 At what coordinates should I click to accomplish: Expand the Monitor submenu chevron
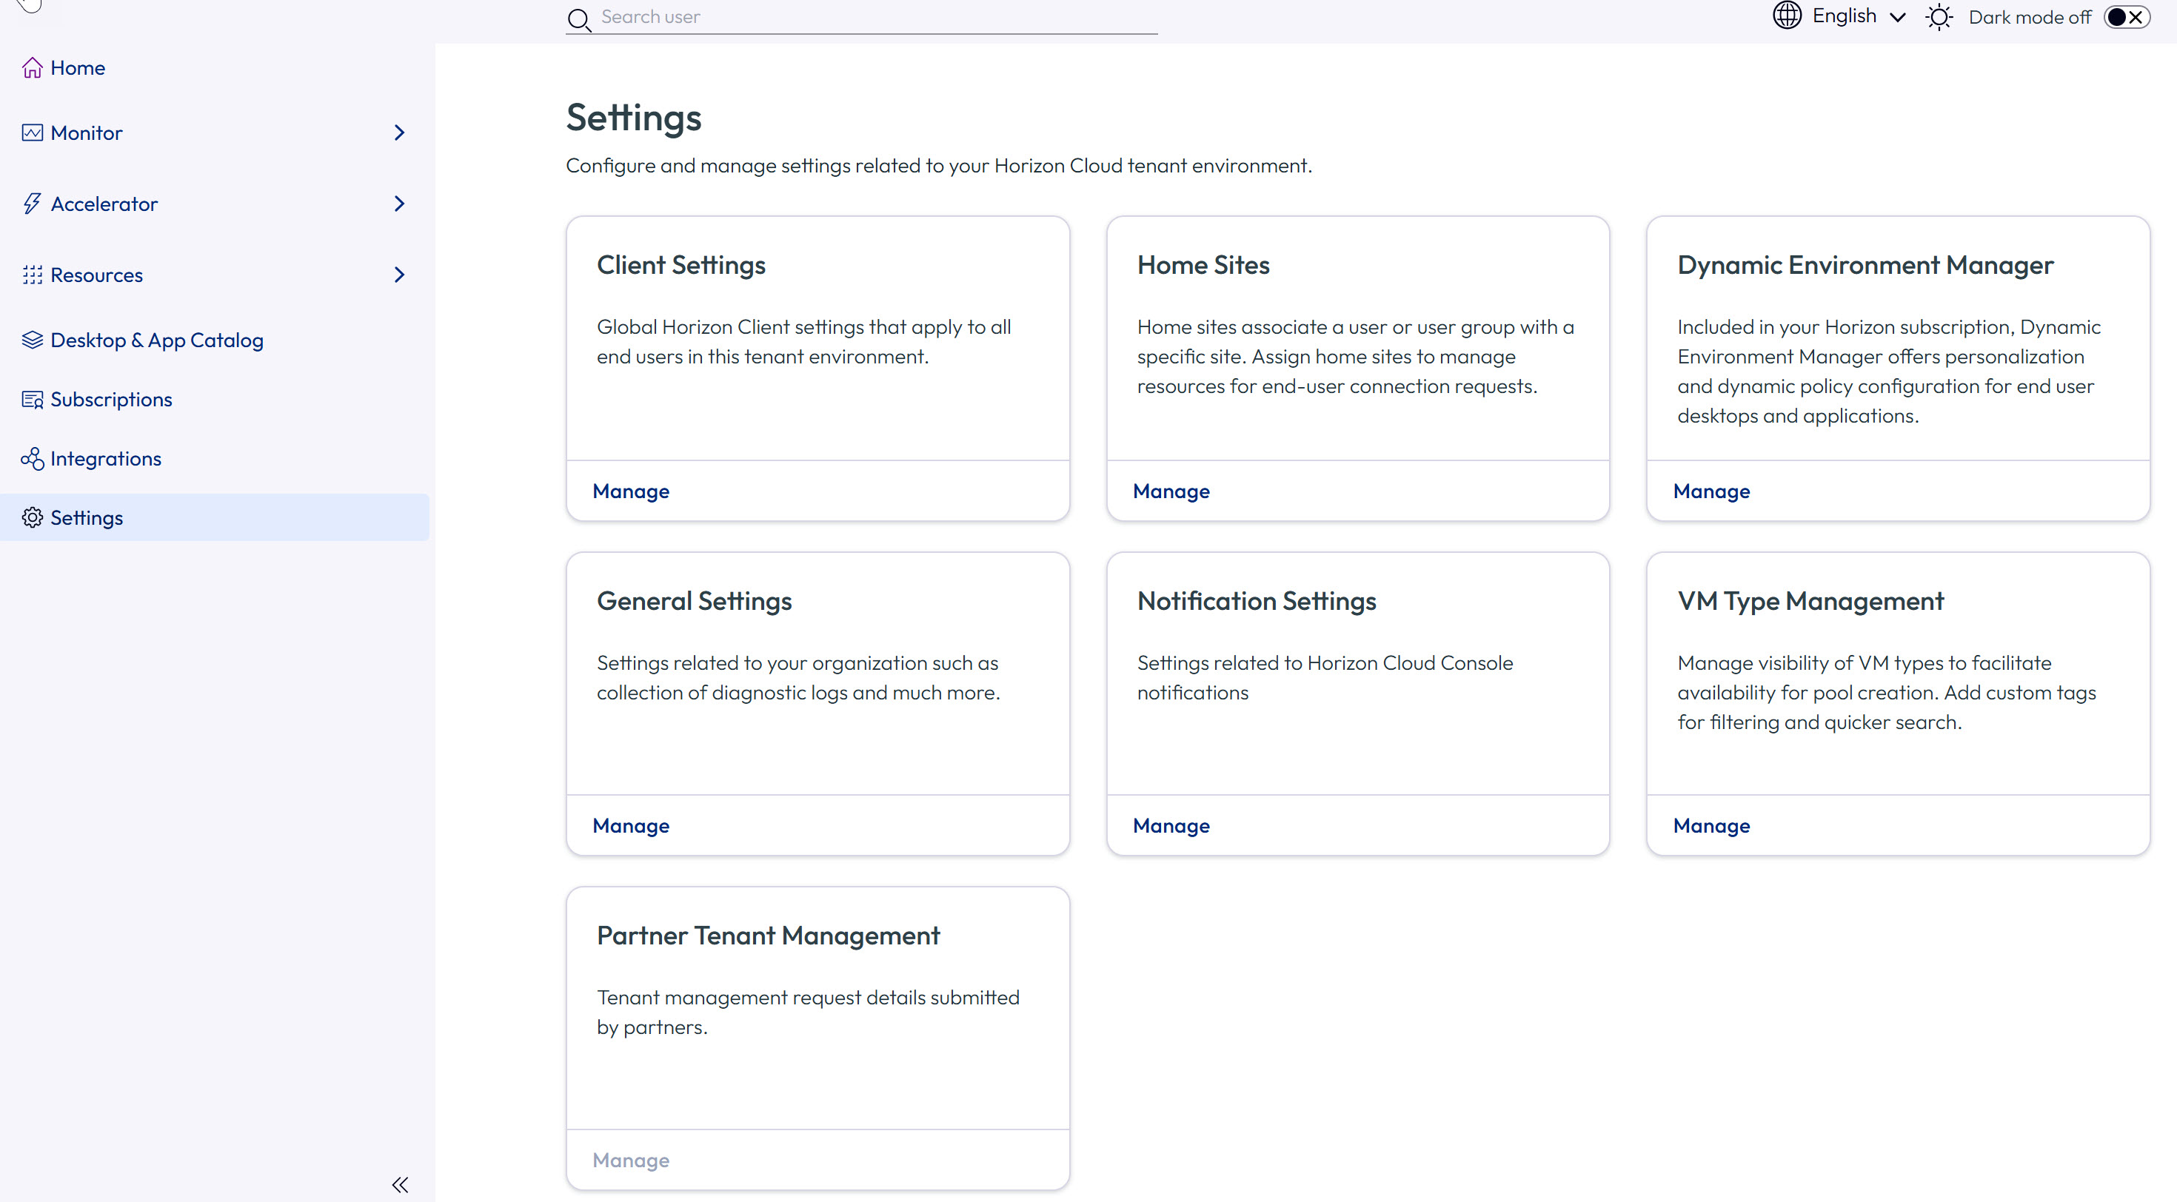point(400,132)
